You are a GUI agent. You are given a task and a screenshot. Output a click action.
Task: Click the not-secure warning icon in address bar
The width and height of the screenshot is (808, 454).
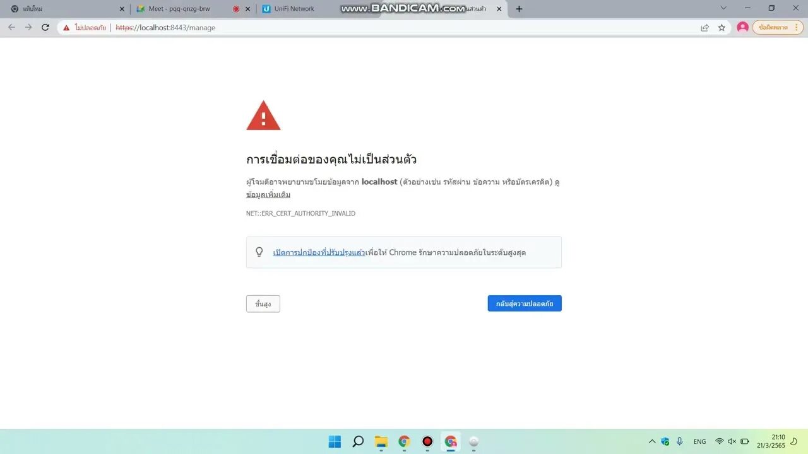pos(66,28)
